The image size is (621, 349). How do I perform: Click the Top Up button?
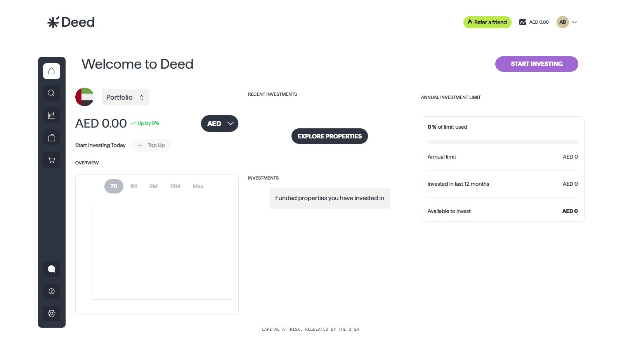click(151, 145)
